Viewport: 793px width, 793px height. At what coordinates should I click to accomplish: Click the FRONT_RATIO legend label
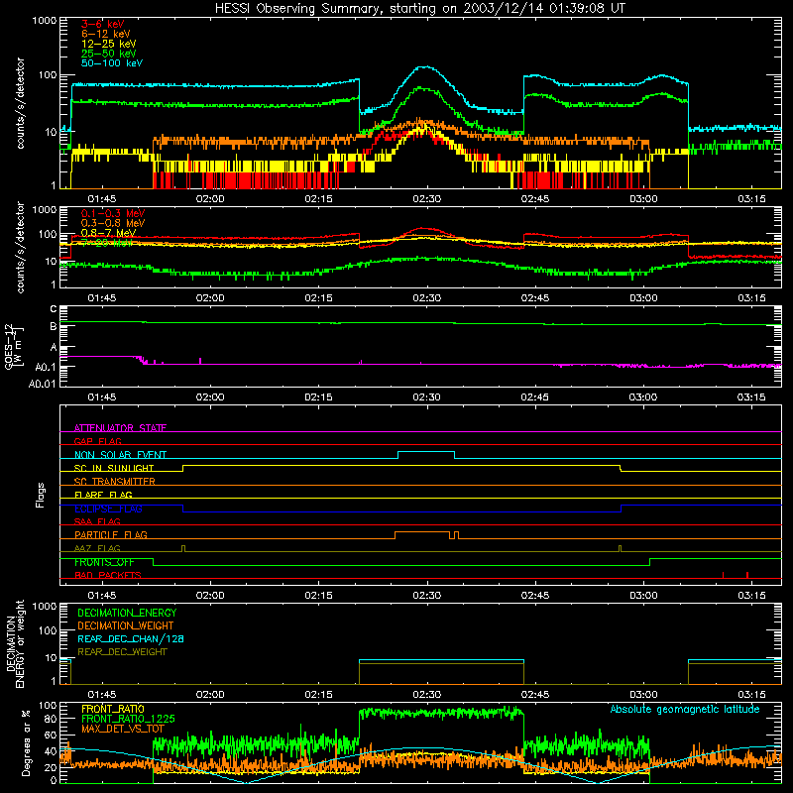coord(113,709)
